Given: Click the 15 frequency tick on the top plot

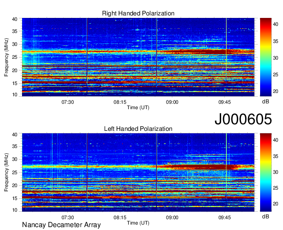Looking at the screenshot, I should coord(15,83).
